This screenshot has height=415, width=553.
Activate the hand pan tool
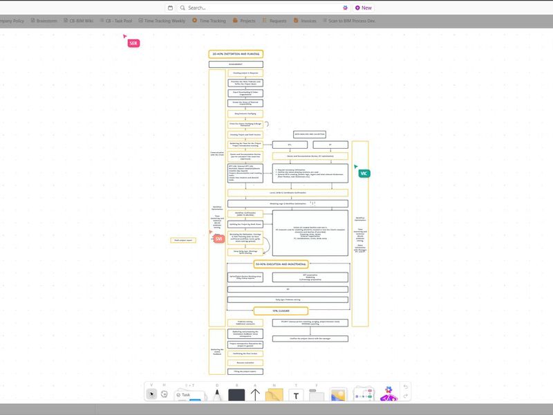[x=164, y=394]
